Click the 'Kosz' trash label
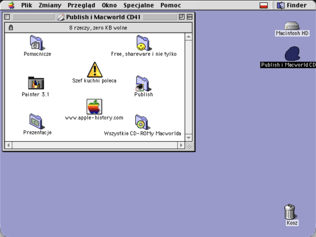 292,223
